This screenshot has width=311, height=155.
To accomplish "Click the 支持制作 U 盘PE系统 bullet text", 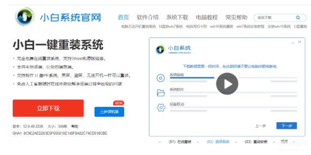I will (74, 75).
